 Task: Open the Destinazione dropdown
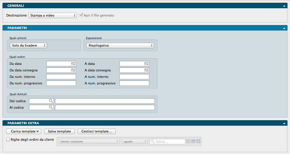click(x=52, y=16)
